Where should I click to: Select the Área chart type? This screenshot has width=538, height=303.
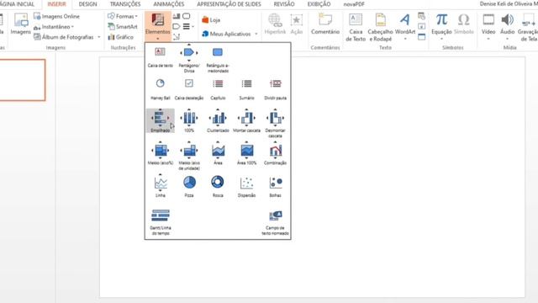pyautogui.click(x=218, y=153)
